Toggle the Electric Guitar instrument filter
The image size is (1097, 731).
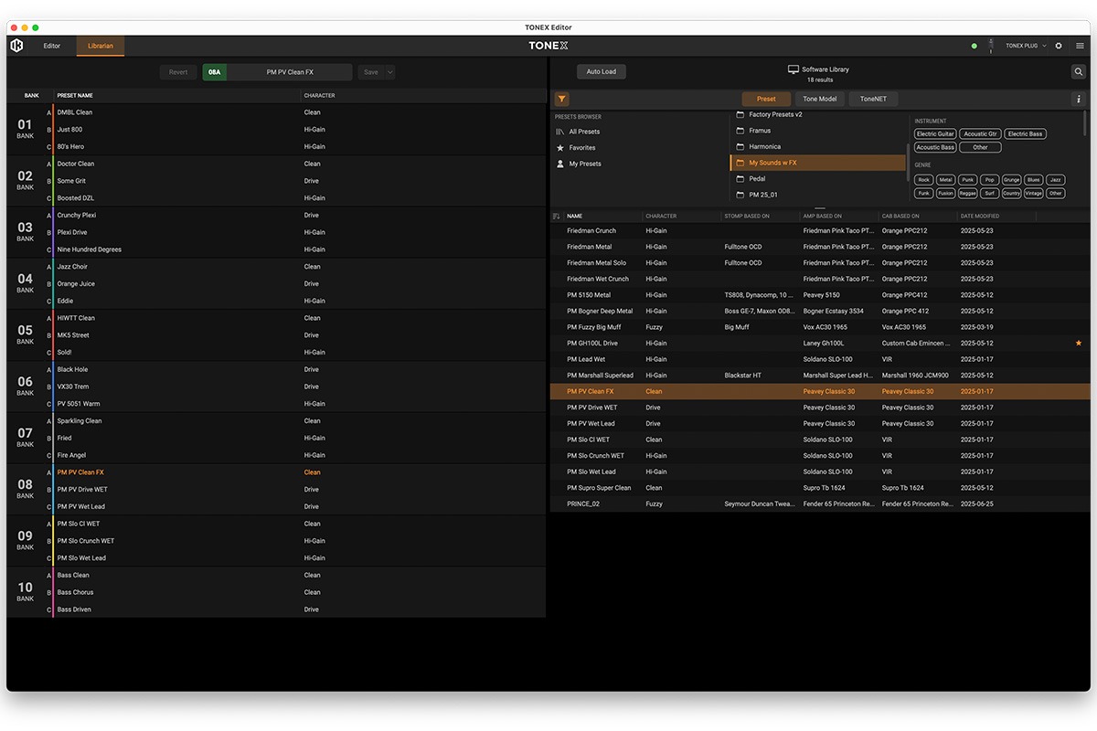[935, 134]
